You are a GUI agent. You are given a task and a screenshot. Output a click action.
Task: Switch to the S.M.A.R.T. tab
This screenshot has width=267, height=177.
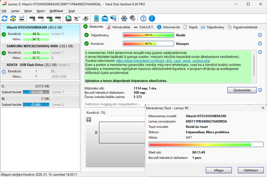[144, 27]
